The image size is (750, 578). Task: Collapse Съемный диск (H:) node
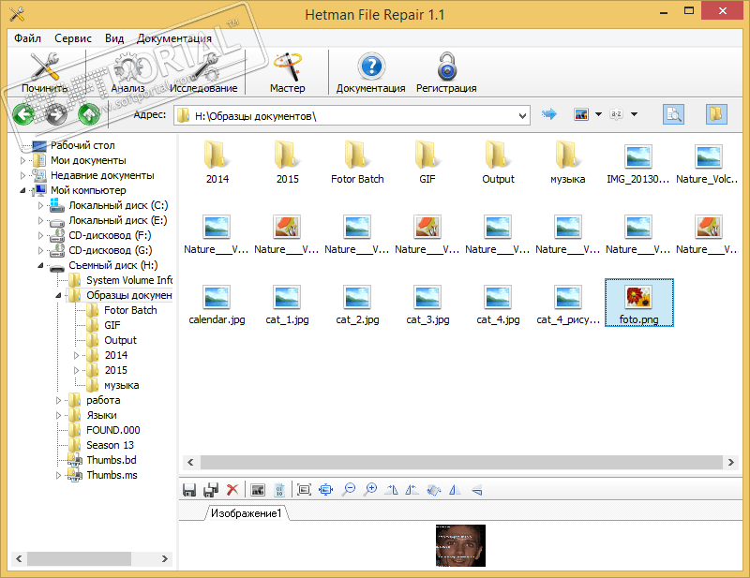40,265
